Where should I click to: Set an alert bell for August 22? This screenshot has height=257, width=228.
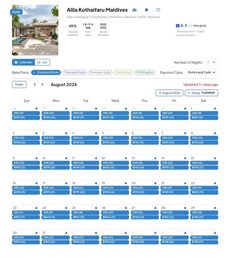tap(215, 183)
